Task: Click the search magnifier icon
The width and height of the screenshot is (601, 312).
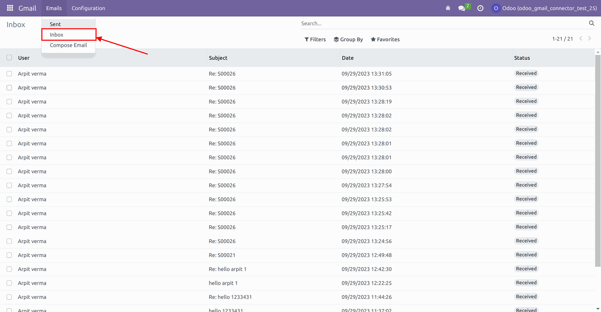Action: click(x=591, y=23)
